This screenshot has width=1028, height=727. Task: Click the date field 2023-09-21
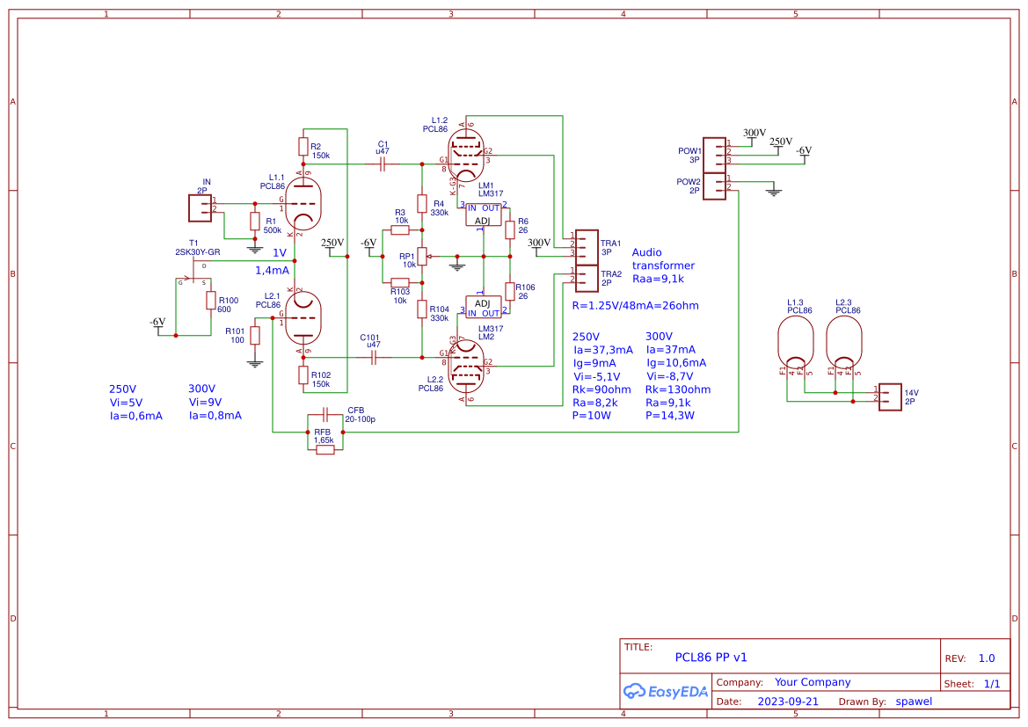point(787,701)
